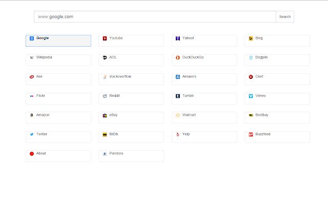
Task: Focus the www.google.com search field
Action: [155, 17]
